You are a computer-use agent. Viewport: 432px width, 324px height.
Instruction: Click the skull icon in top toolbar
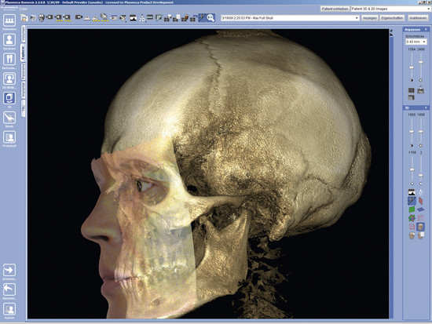[x=42, y=18]
